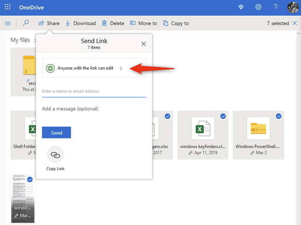Open the Windows PowerShell zip folder thumbnail
301x225 pixels.
click(x=258, y=128)
